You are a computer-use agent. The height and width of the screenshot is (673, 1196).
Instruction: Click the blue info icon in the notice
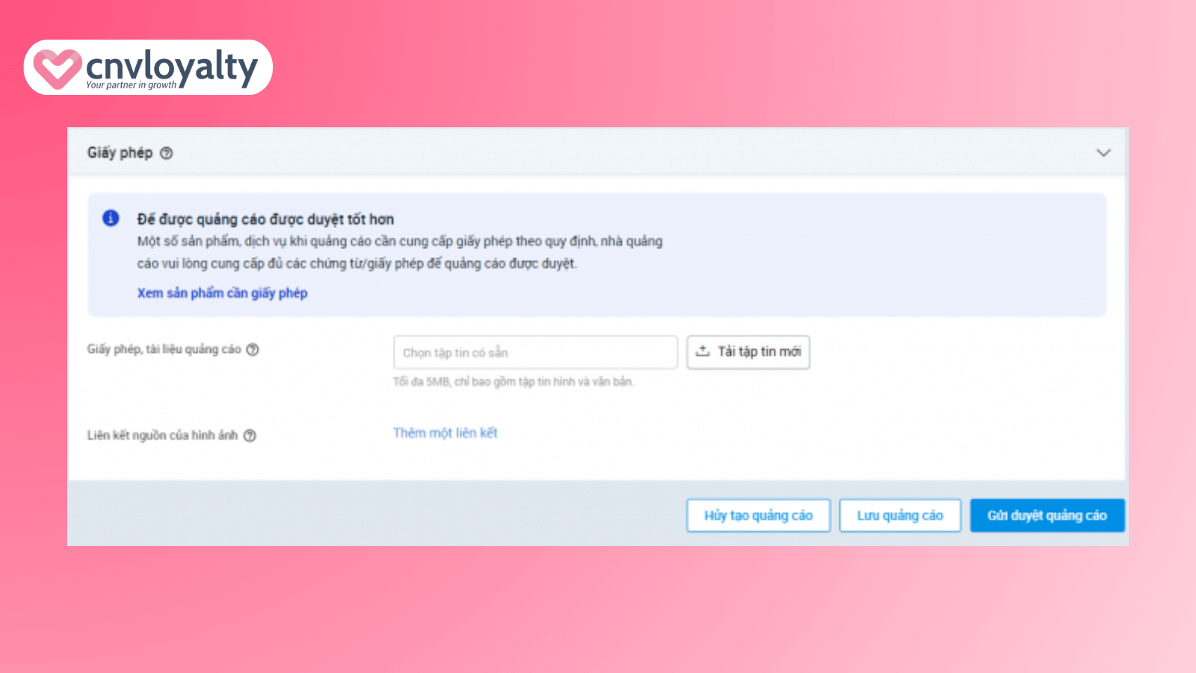[111, 218]
